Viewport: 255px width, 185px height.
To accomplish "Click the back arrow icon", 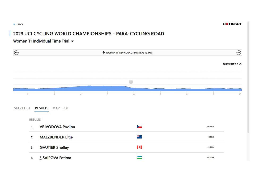I will (x=14, y=24).
